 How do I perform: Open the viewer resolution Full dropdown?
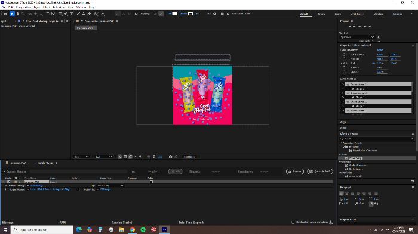pos(103,157)
